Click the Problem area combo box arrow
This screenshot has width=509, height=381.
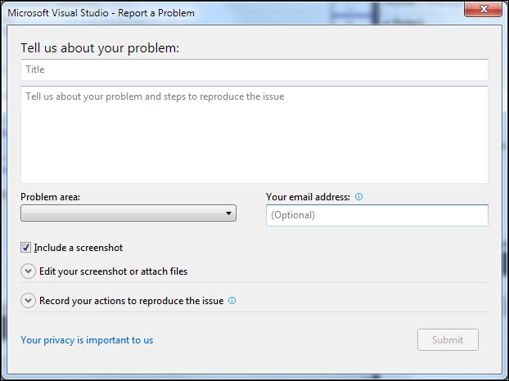pyautogui.click(x=228, y=214)
